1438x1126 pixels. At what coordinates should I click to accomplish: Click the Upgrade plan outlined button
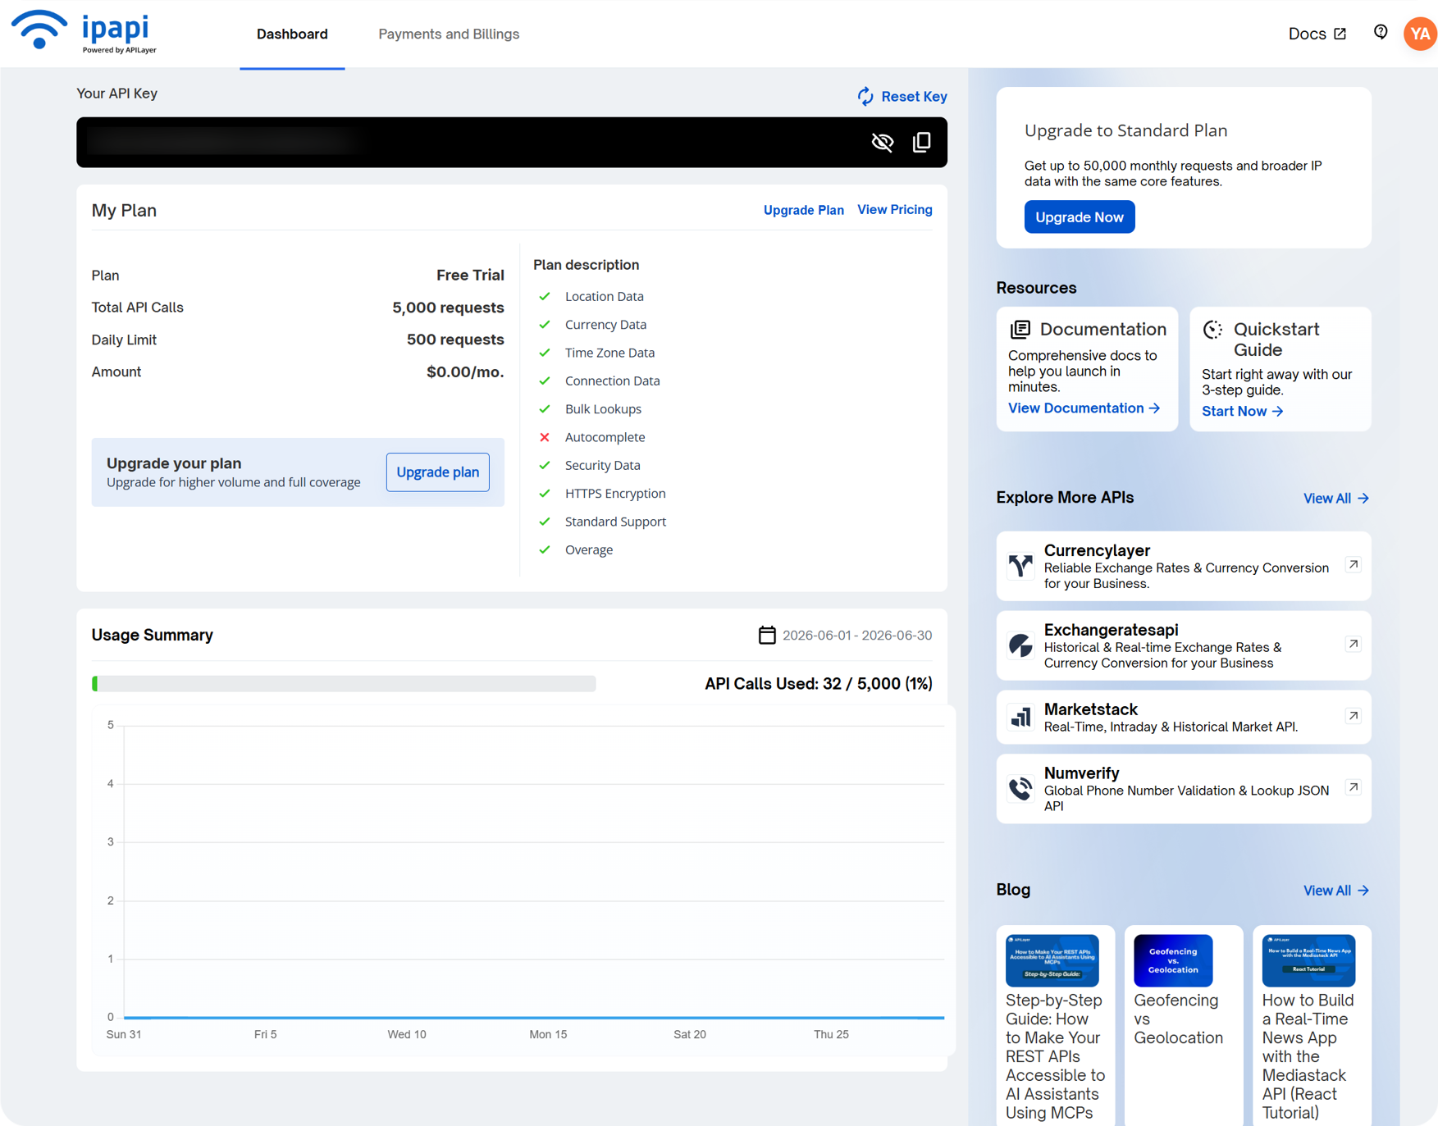(x=437, y=472)
